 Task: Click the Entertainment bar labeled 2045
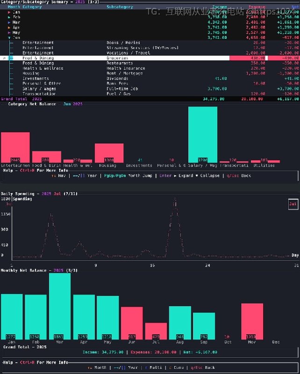coord(15,147)
